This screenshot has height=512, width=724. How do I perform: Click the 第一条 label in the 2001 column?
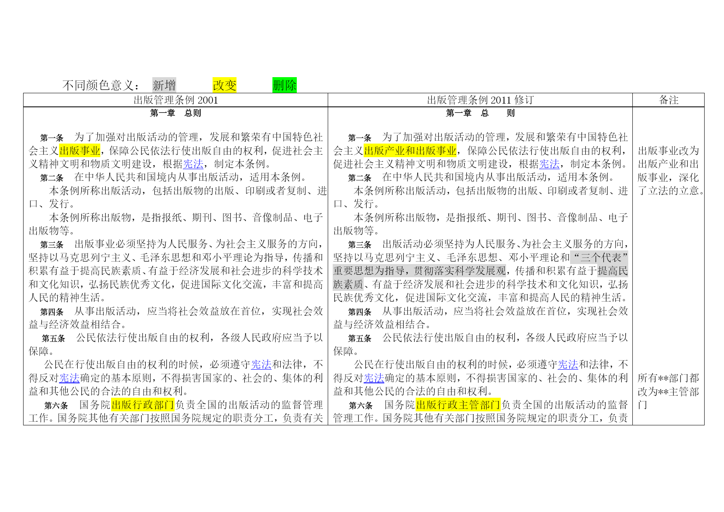click(52, 138)
